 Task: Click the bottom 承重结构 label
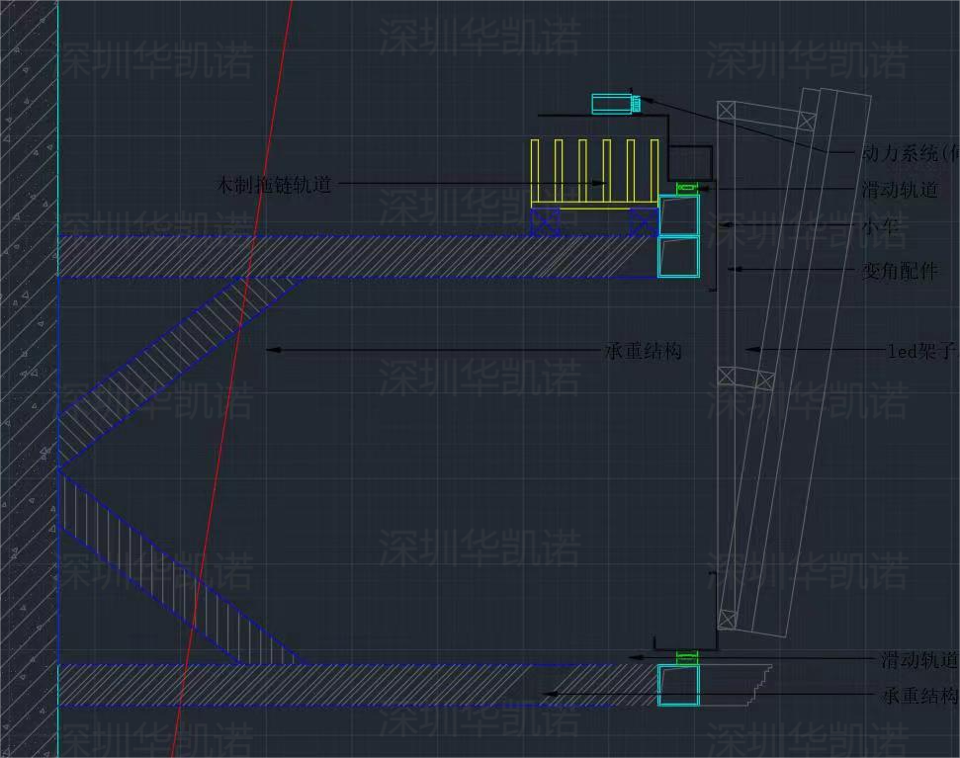pos(918,696)
